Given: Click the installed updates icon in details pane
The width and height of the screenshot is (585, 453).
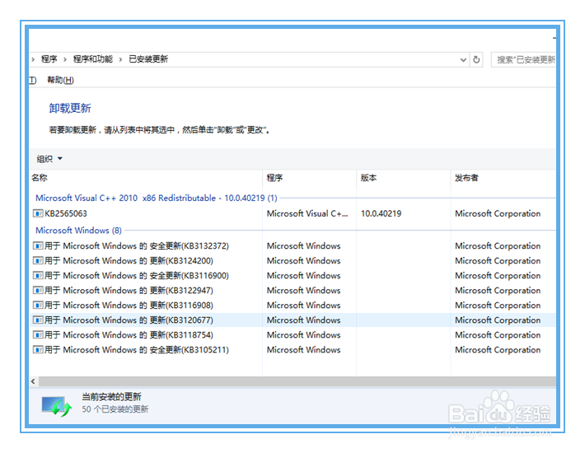Looking at the screenshot, I should tap(56, 406).
